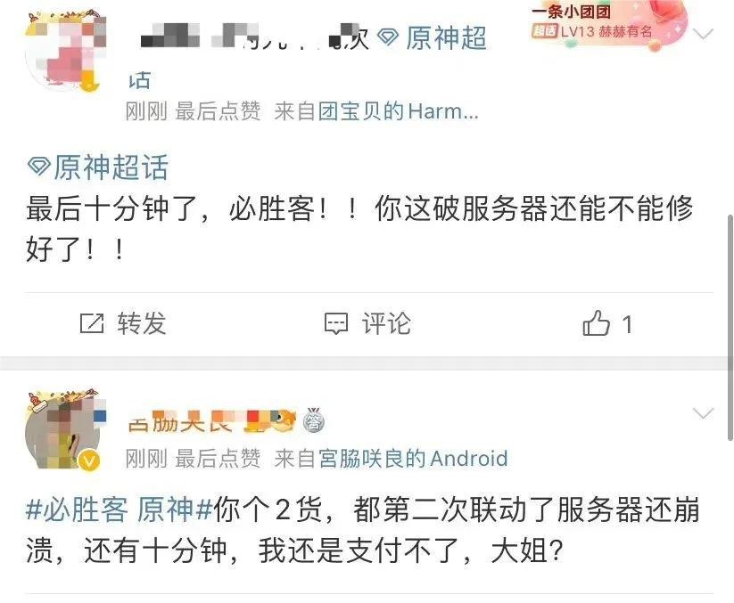This screenshot has width=734, height=603.
Task: Open the 原神超话 supertopic link in post
Action: [111, 167]
